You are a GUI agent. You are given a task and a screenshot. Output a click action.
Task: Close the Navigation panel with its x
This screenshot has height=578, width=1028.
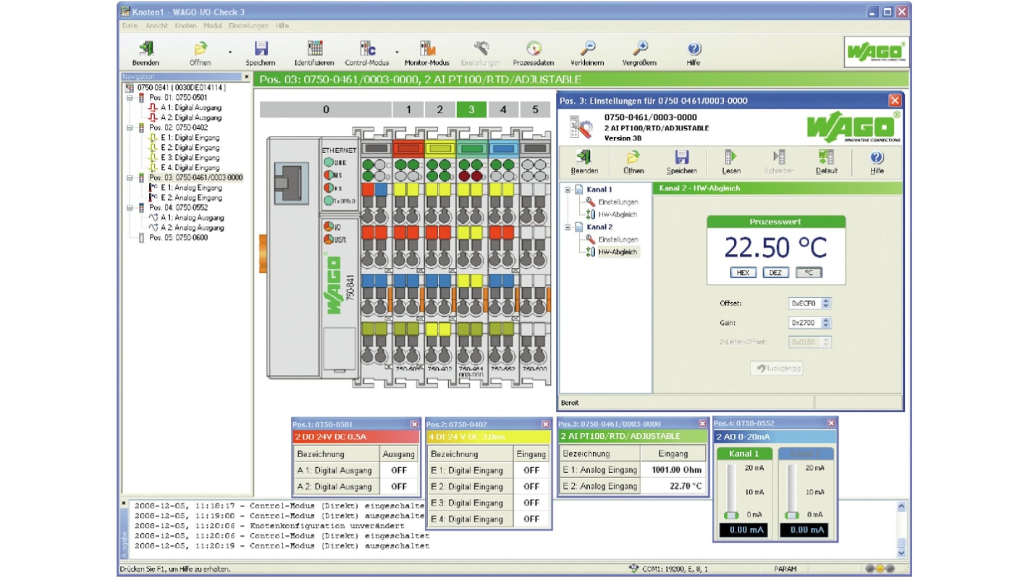[x=246, y=76]
